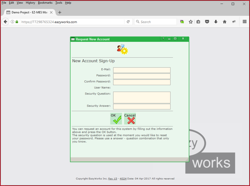
Task: Close the Firefox browser window
Action: [244, 4]
